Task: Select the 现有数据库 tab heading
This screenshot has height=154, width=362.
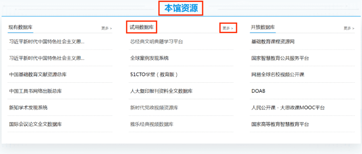Action: coord(20,28)
